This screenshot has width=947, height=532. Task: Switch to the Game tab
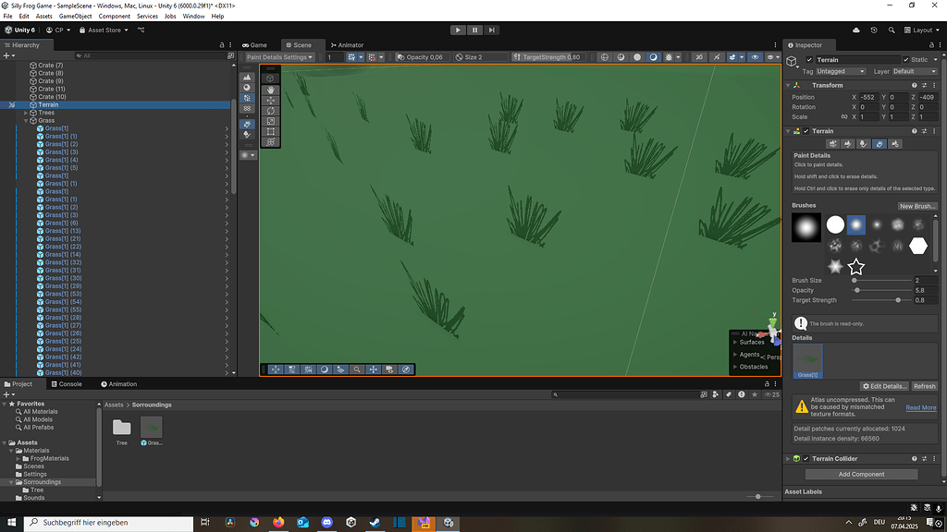[255, 44]
